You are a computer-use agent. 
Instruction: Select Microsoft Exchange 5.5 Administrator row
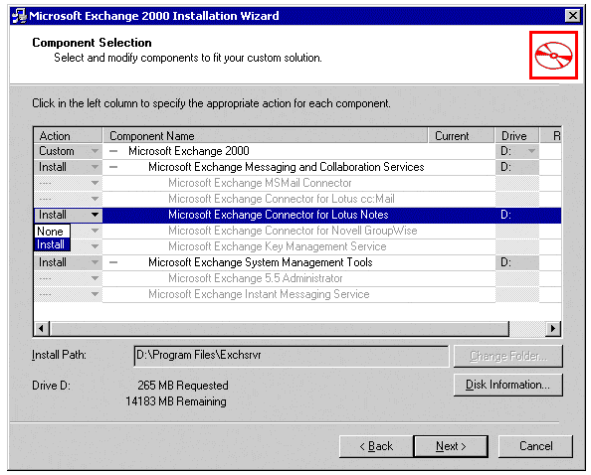point(255,278)
